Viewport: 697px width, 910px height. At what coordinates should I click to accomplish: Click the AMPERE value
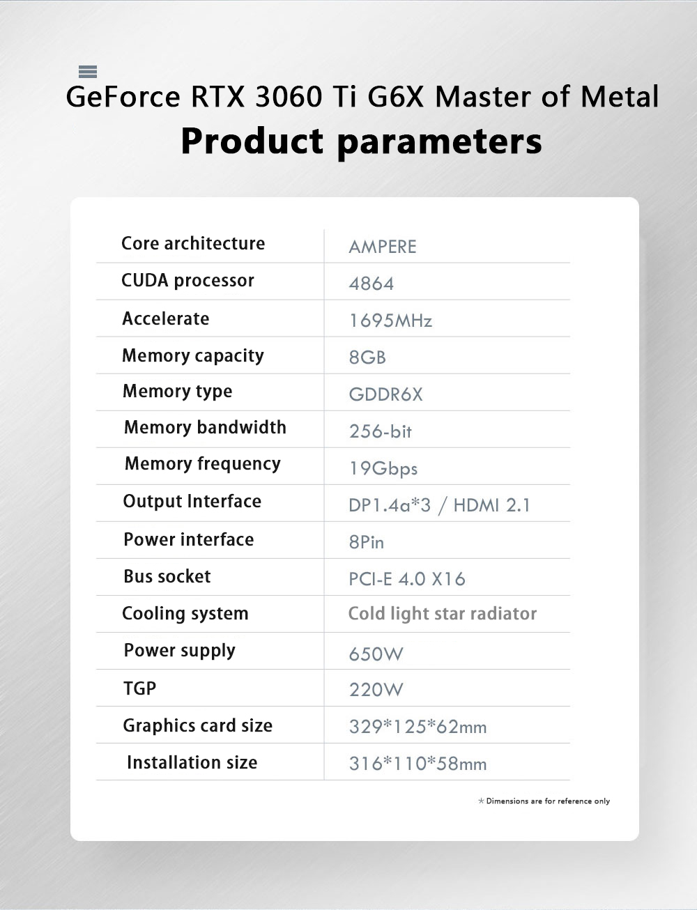coord(382,247)
